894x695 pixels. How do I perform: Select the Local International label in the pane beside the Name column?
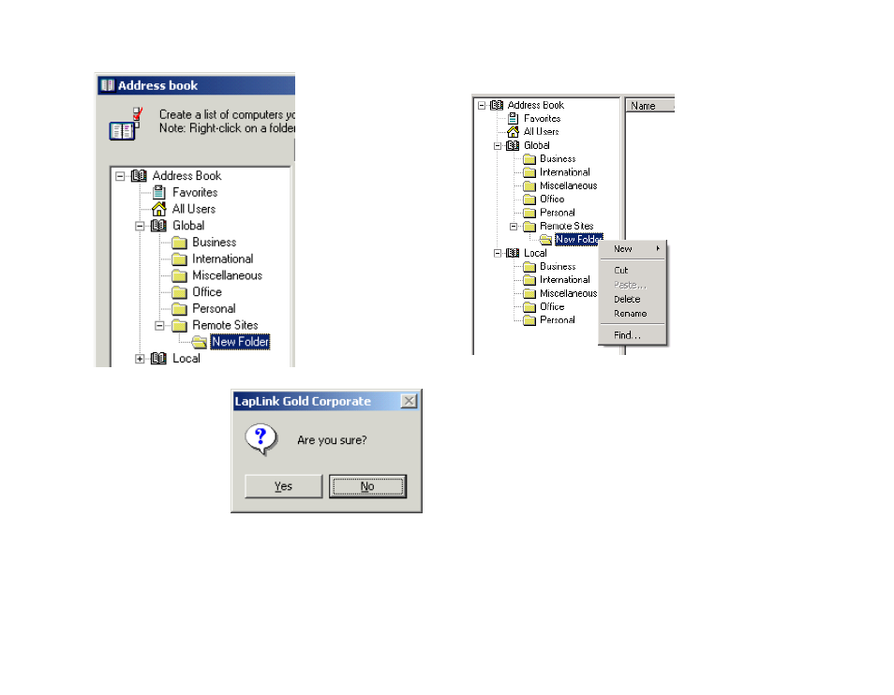point(564,280)
